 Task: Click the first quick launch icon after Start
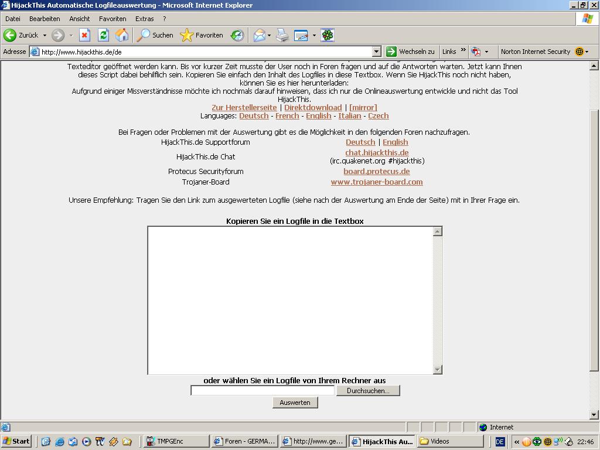point(46,442)
